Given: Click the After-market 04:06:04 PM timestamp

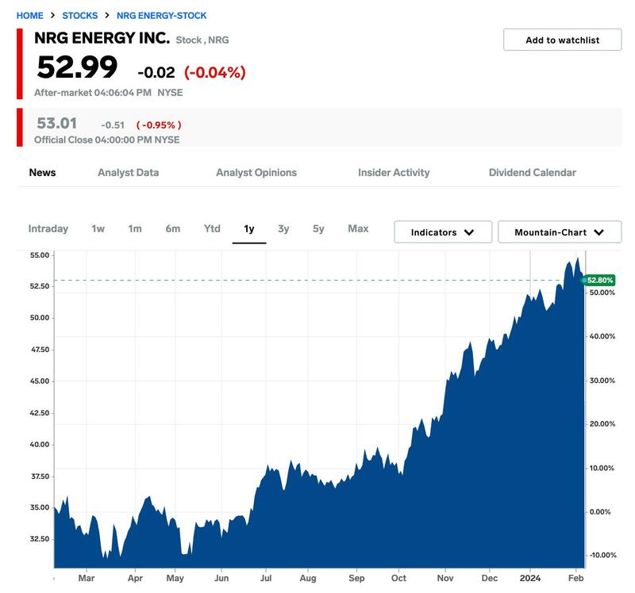Looking at the screenshot, I should [93, 93].
